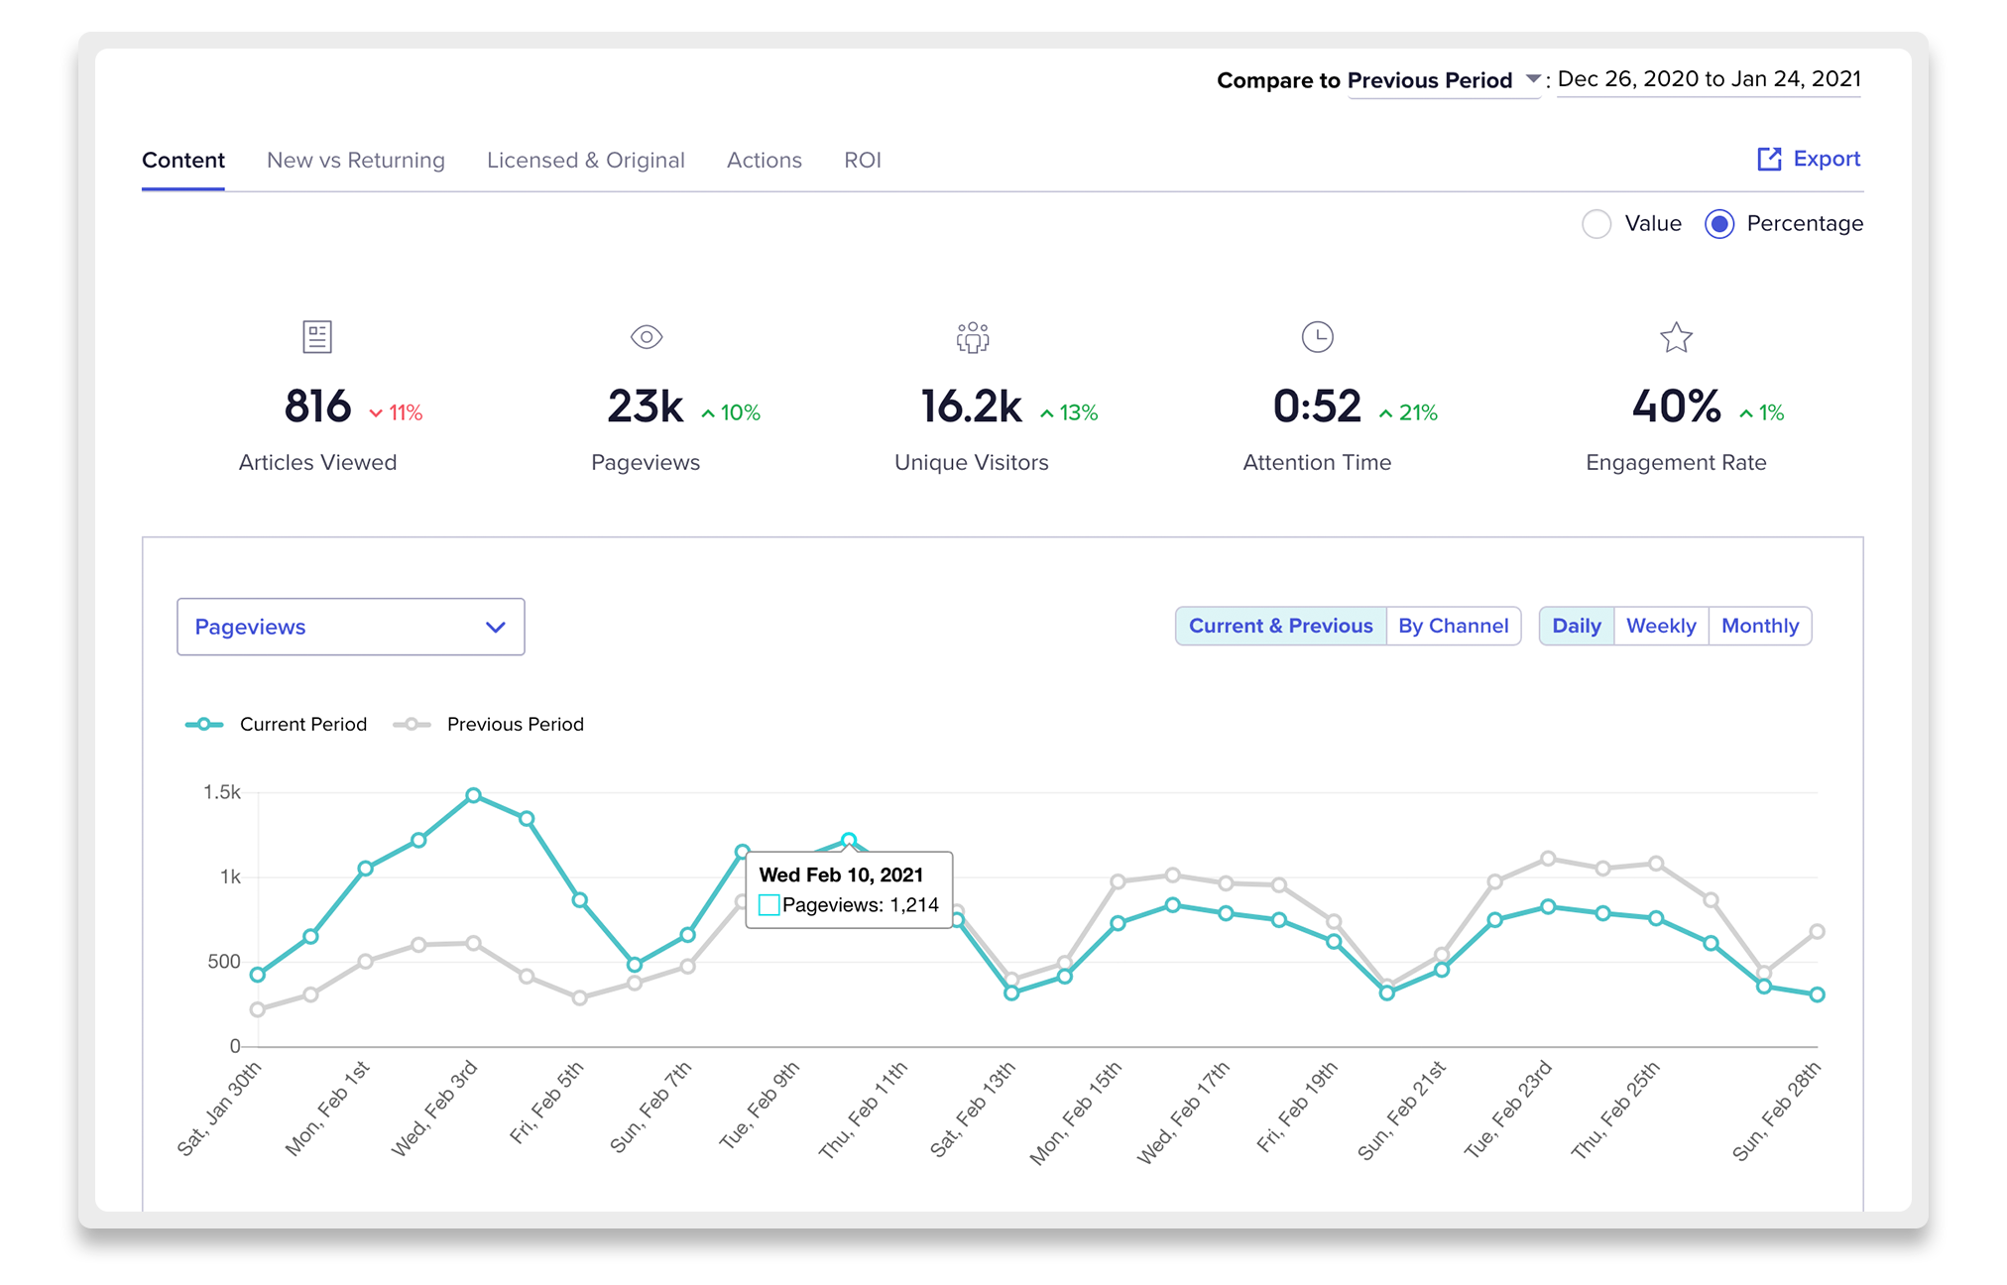2007x1285 pixels.
Task: Switch to the Licensed and Original tab
Action: point(585,158)
